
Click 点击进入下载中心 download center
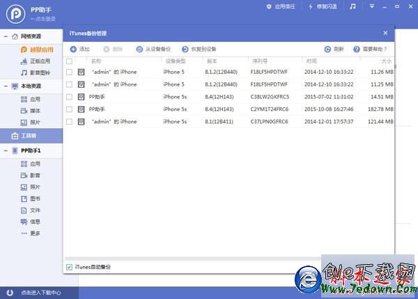click(41, 293)
